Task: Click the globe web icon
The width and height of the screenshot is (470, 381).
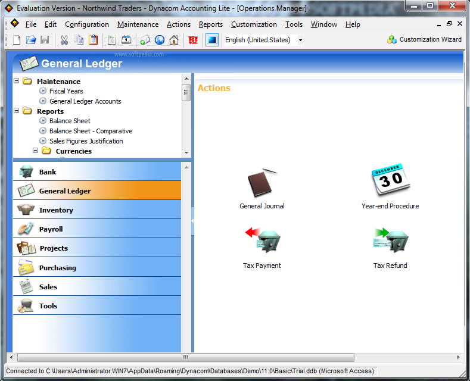Action: tap(160, 40)
